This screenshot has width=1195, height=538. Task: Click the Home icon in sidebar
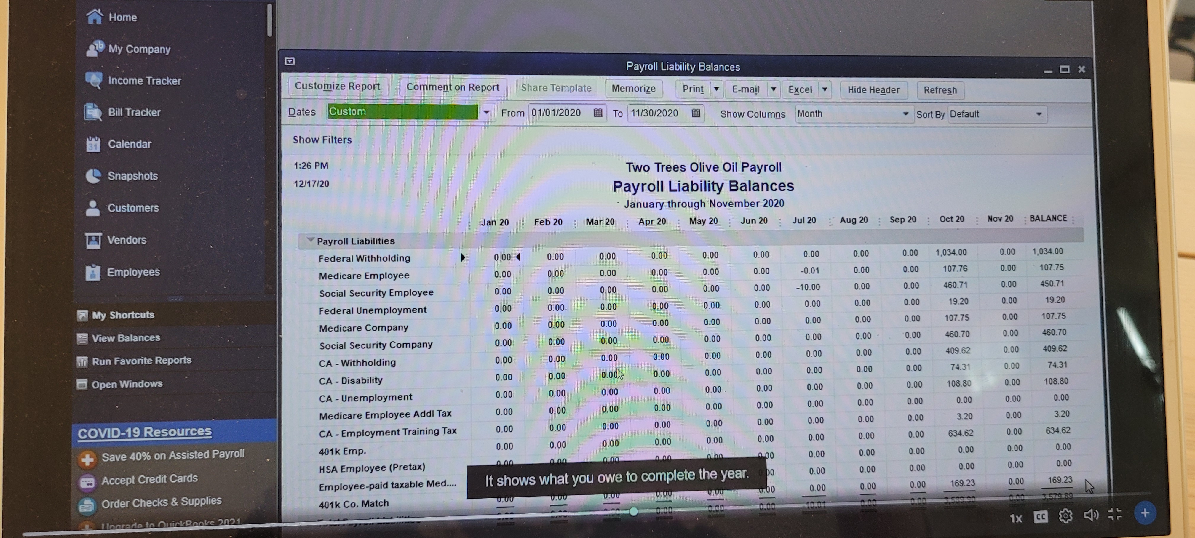(x=95, y=17)
